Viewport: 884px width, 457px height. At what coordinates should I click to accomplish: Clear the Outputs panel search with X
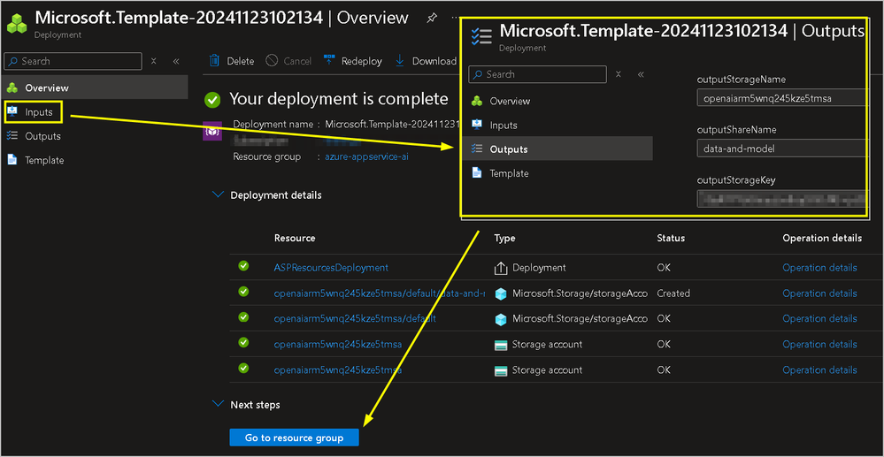pos(618,74)
